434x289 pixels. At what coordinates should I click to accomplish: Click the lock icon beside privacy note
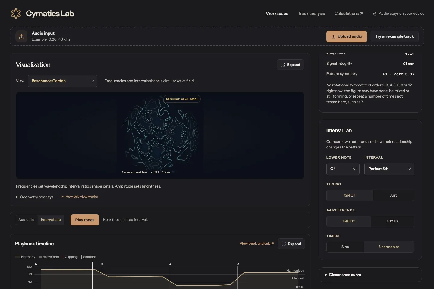(375, 14)
